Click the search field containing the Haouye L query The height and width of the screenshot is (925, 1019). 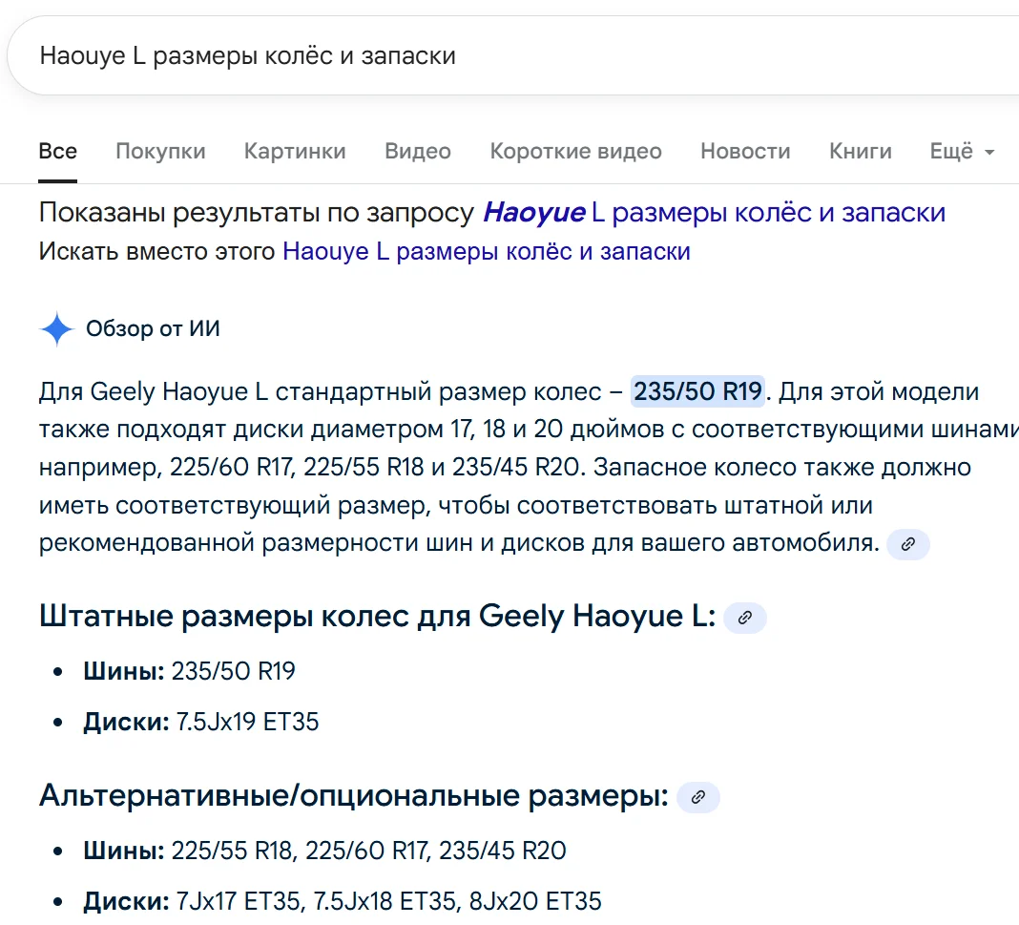(513, 56)
